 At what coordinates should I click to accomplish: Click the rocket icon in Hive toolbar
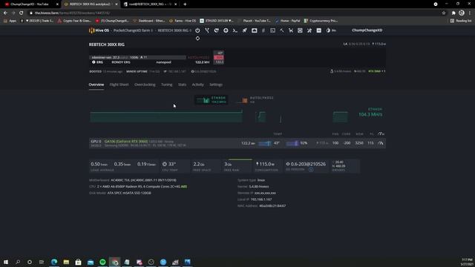coord(244,30)
